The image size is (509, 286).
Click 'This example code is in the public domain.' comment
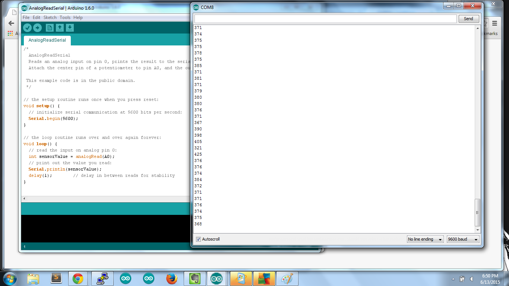click(80, 80)
